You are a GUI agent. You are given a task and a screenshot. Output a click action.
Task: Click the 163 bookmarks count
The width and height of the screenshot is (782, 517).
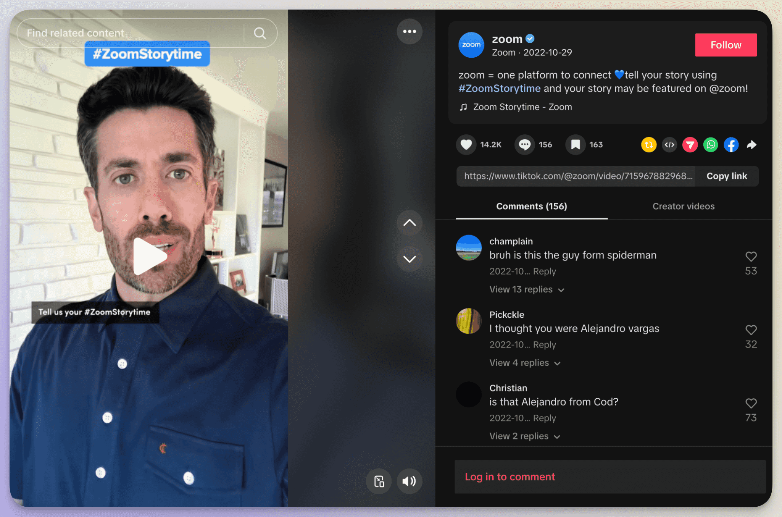tap(596, 145)
